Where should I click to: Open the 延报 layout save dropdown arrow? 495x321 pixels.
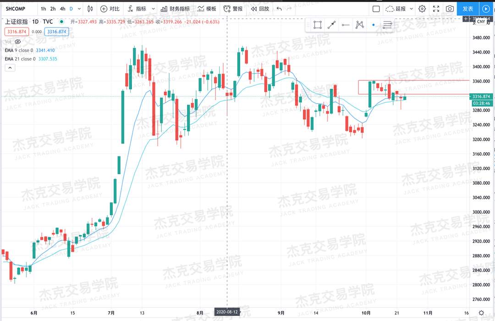[x=411, y=9]
